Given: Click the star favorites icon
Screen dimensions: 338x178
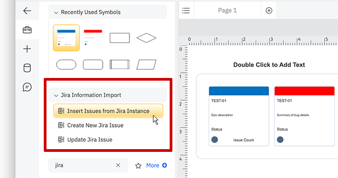Looking at the screenshot, I should pyautogui.click(x=138, y=165).
